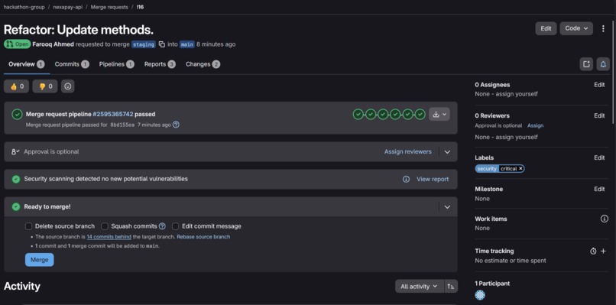
Task: Click the pipeline passed status icon
Action: (x=17, y=115)
